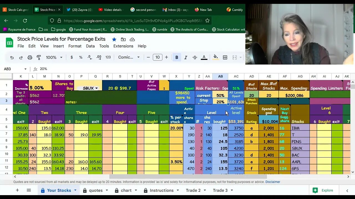Viewport: 355px width, 199px height.
Task: Open the rumble bookmark
Action: pos(160,29)
